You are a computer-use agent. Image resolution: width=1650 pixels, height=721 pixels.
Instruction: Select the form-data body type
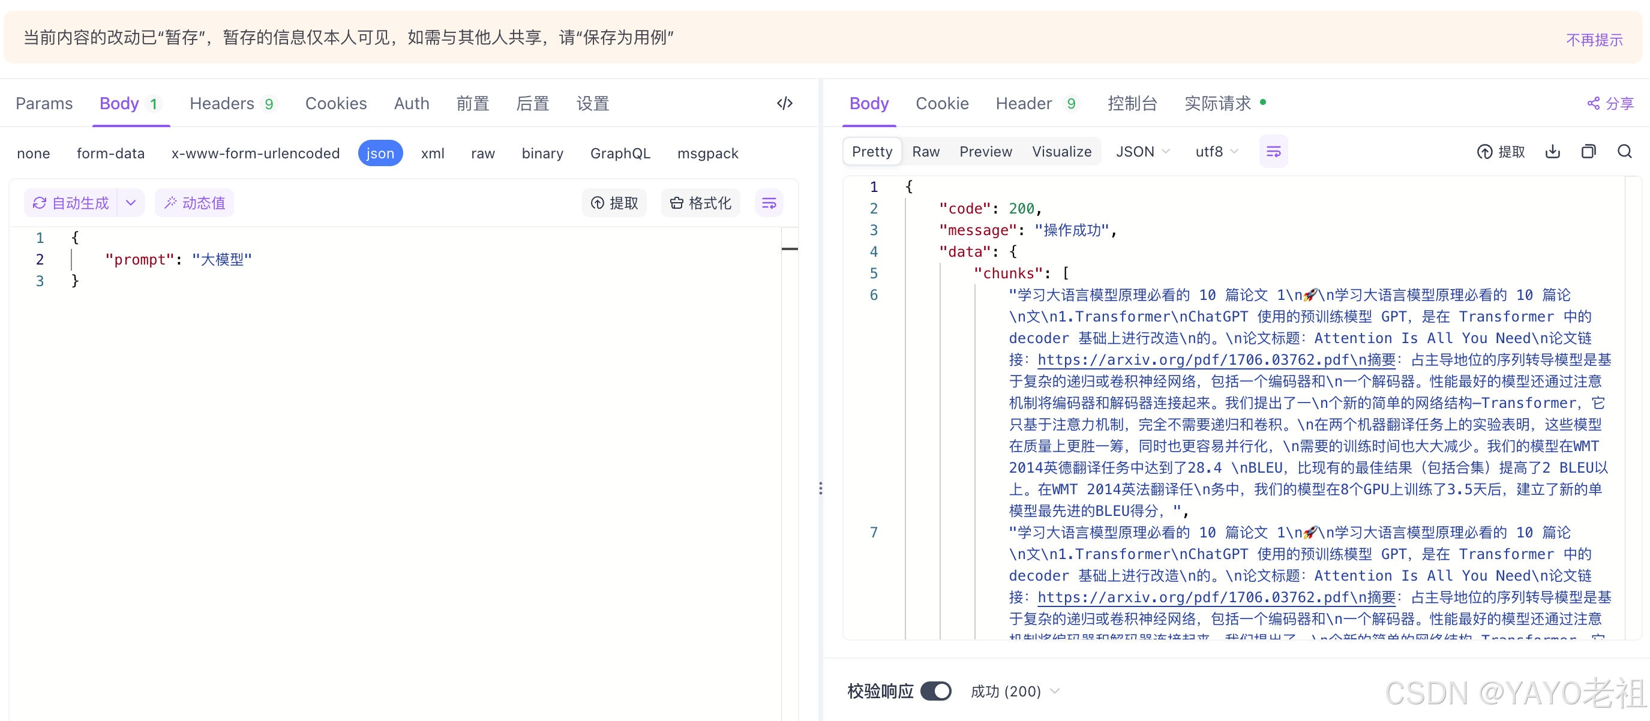coord(110,153)
